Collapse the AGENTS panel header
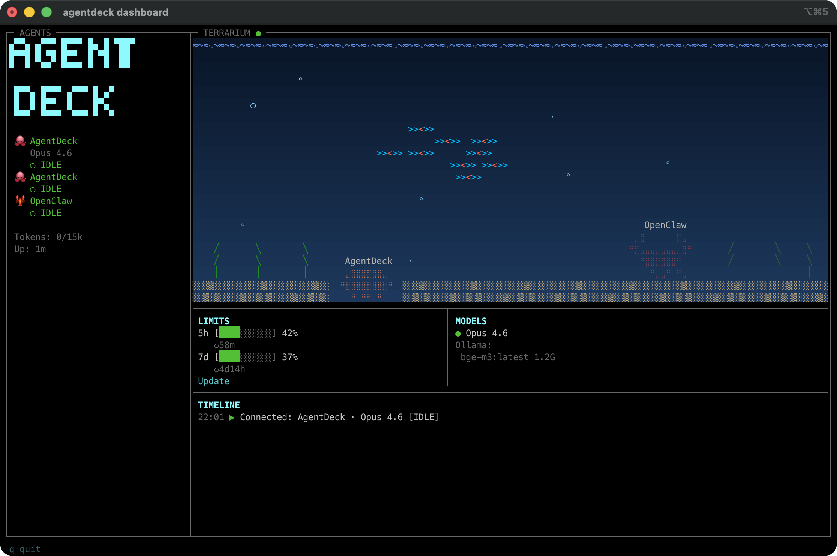Screen dimensions: 837x556 [x=36, y=33]
